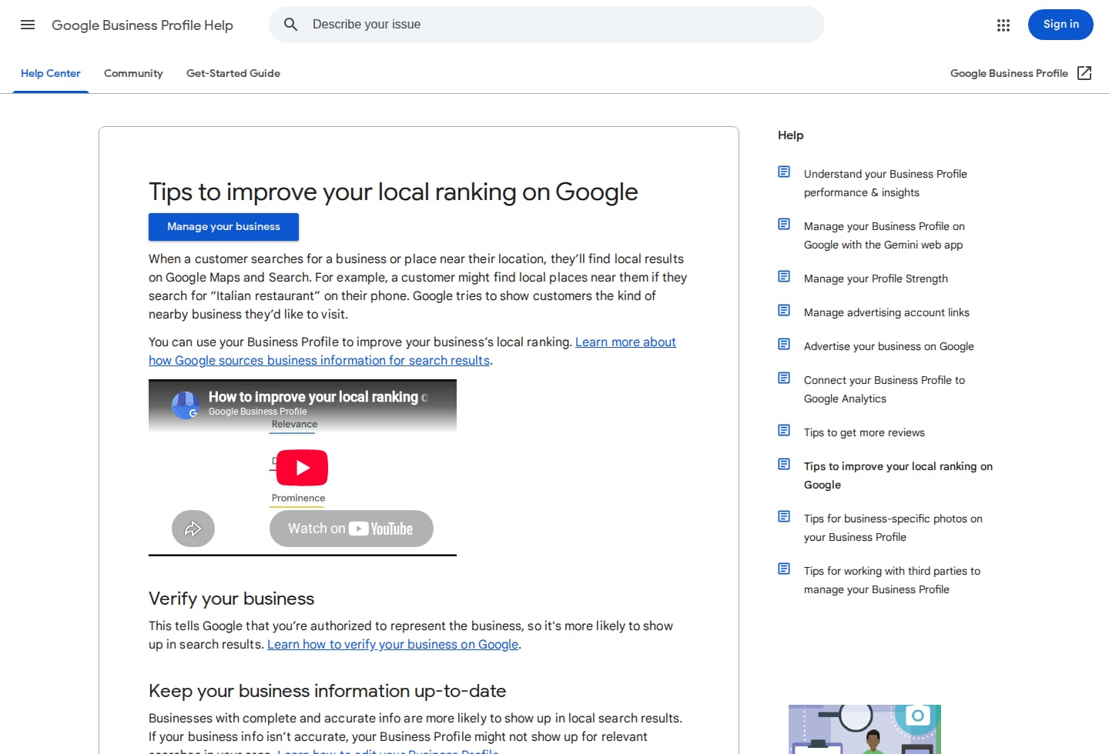Click article icon beside Tips to get more reviews
This screenshot has width=1109, height=754.
[784, 430]
